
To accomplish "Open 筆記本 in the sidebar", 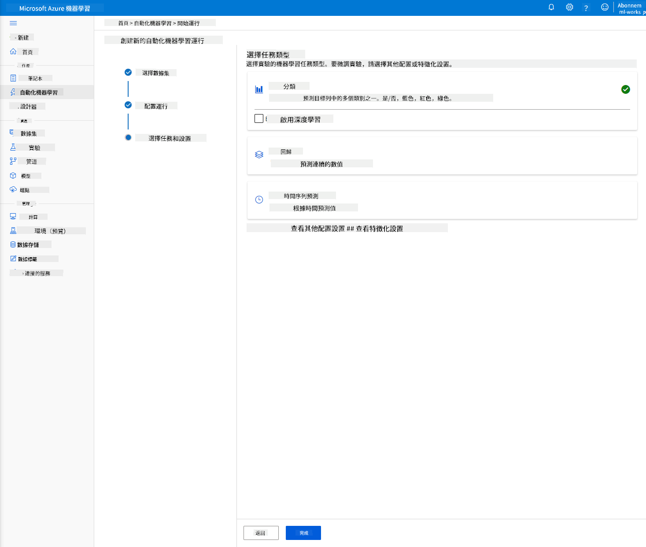I will point(35,78).
